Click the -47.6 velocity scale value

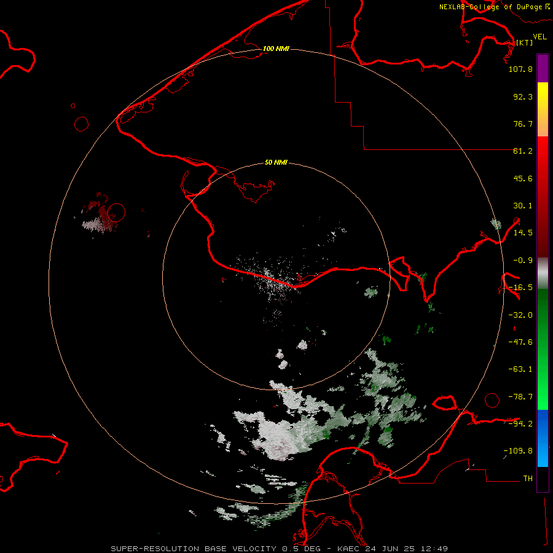click(x=520, y=342)
